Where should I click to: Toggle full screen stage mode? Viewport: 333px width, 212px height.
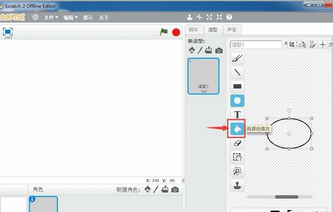coord(8,31)
